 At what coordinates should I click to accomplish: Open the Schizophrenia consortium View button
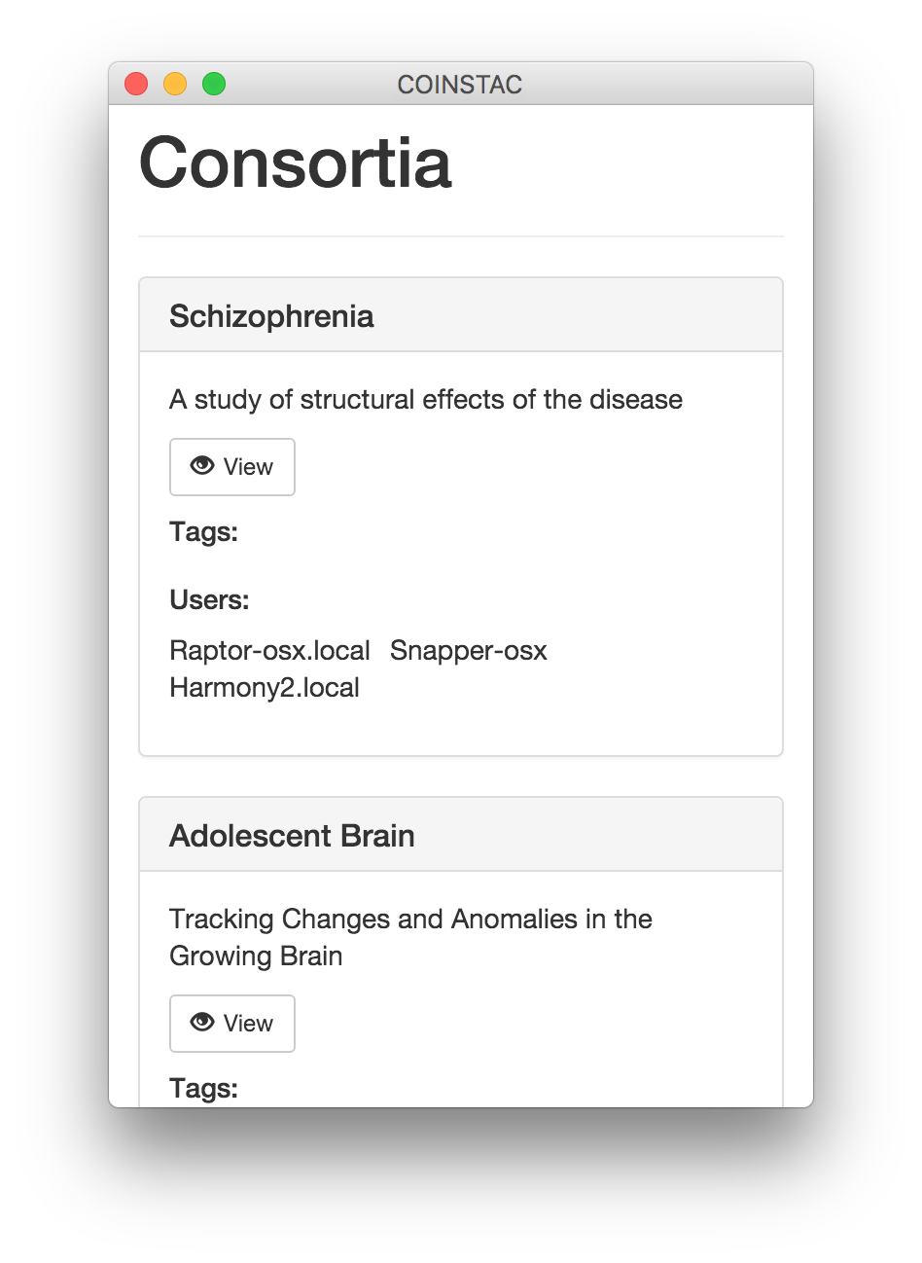[232, 467]
